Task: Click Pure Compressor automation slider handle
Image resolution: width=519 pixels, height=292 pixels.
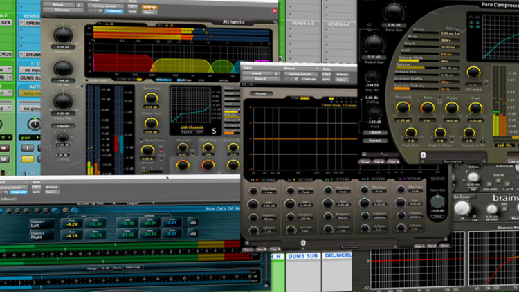Action: pyautogui.click(x=423, y=155)
